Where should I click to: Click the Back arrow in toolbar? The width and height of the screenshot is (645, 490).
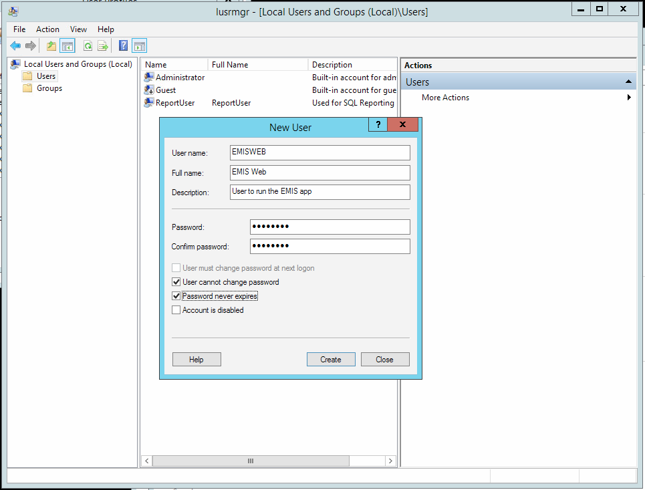click(x=15, y=46)
